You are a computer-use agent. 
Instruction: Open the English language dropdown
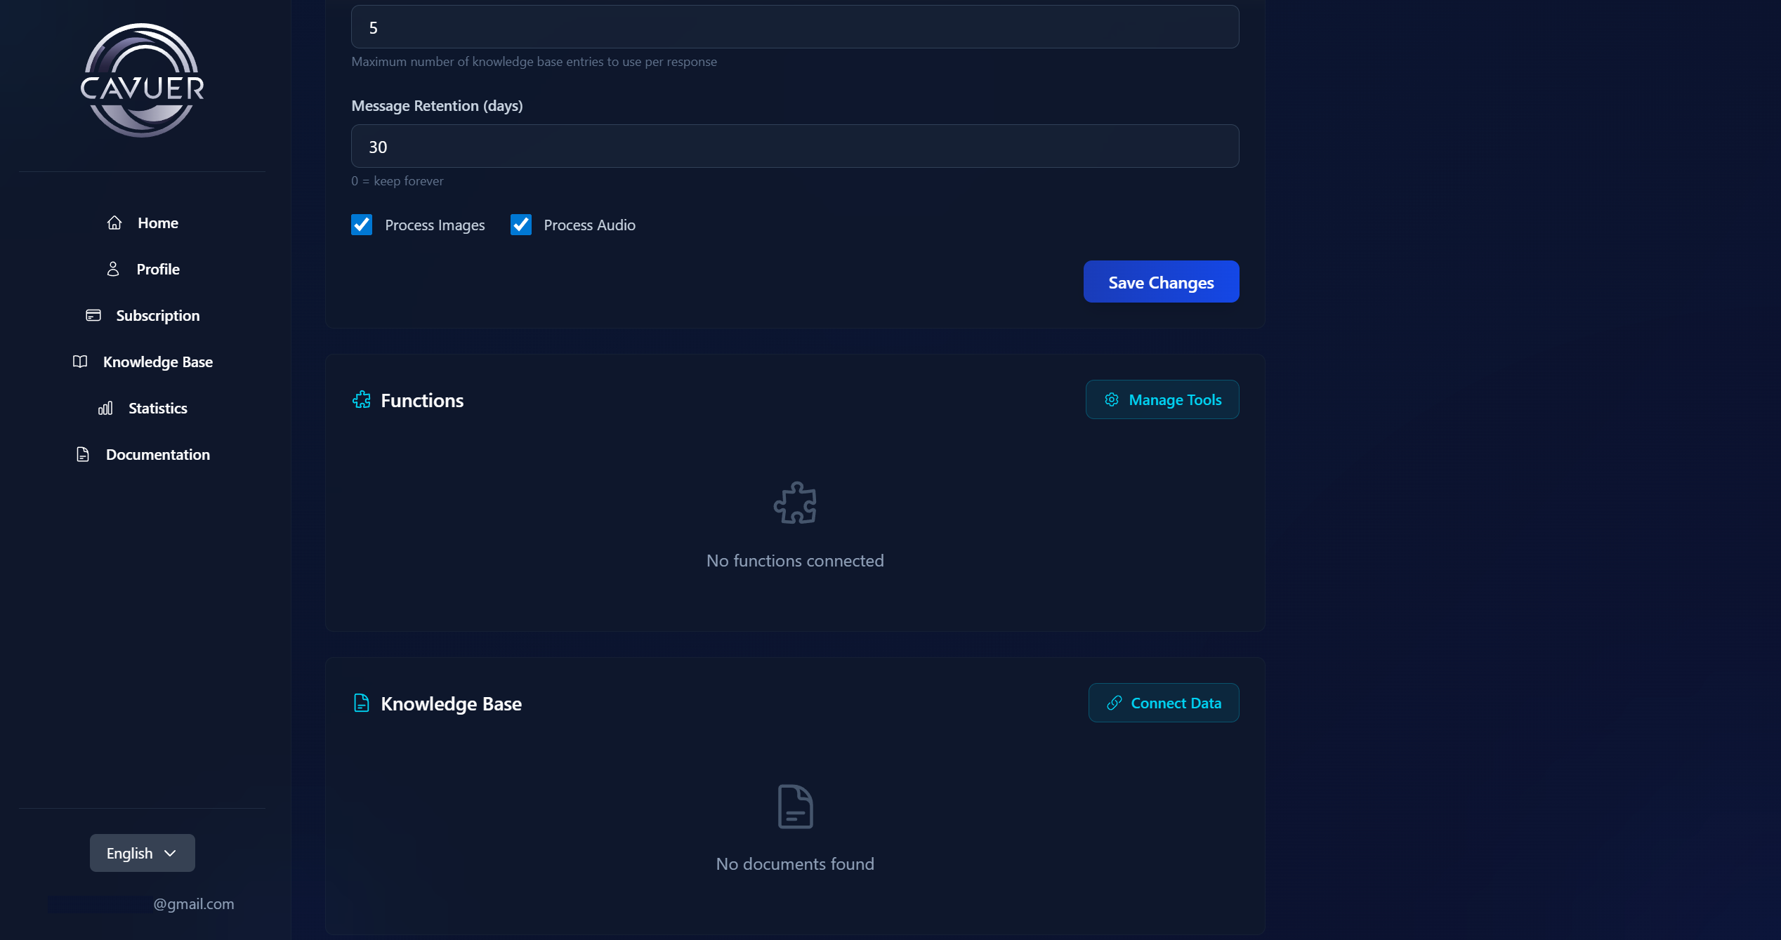coord(142,853)
